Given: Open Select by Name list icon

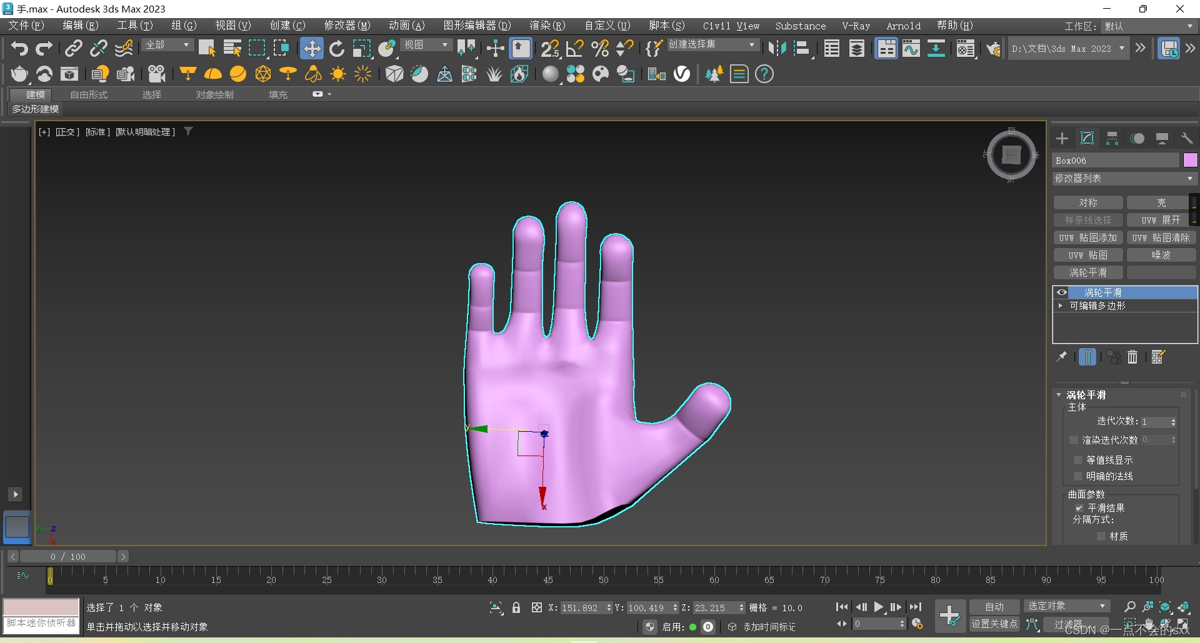Looking at the screenshot, I should [232, 49].
